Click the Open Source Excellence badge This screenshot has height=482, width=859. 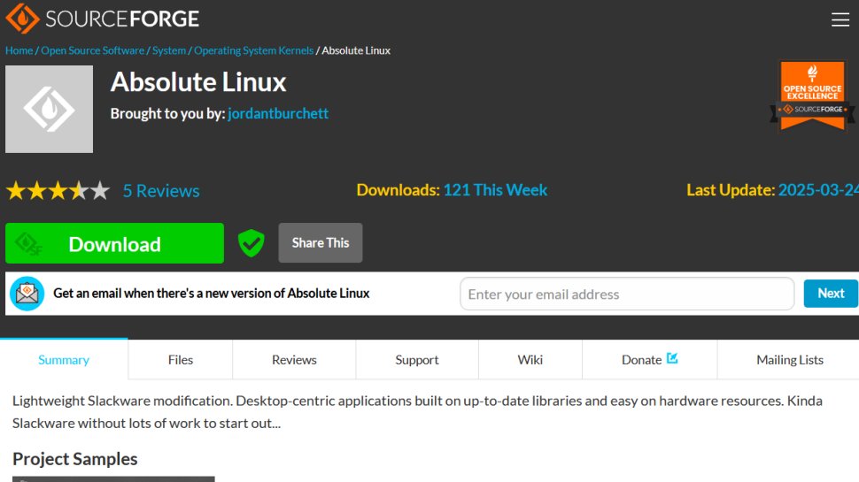(812, 96)
